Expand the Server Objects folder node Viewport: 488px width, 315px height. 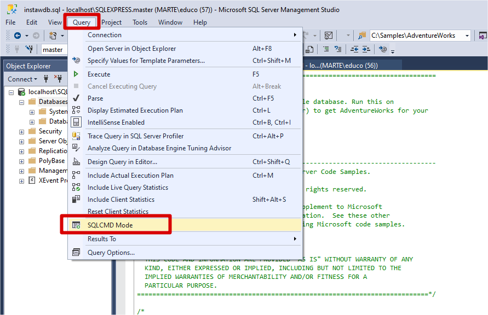(21, 142)
